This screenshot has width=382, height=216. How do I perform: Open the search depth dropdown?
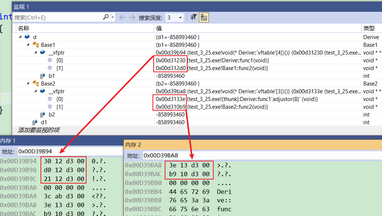[181, 18]
